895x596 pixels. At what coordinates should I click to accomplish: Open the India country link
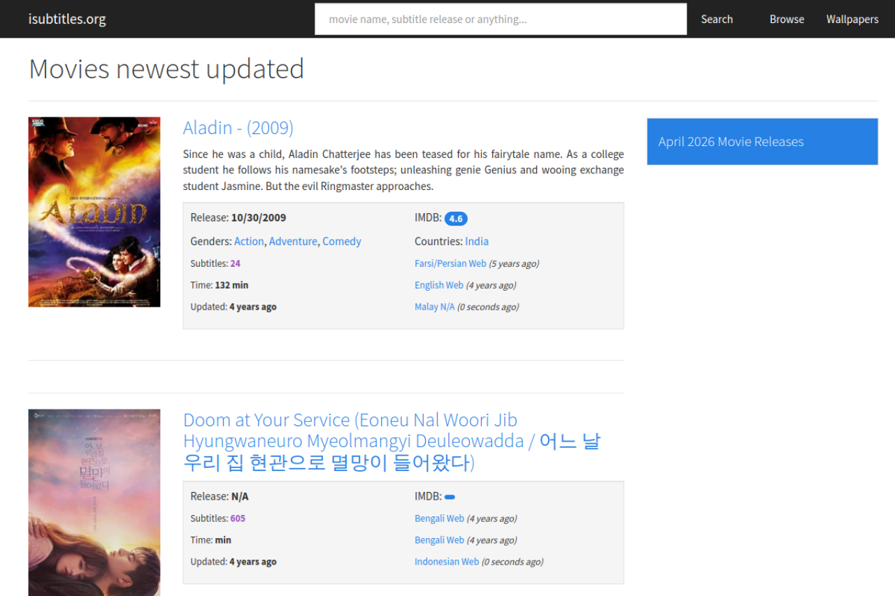(477, 241)
